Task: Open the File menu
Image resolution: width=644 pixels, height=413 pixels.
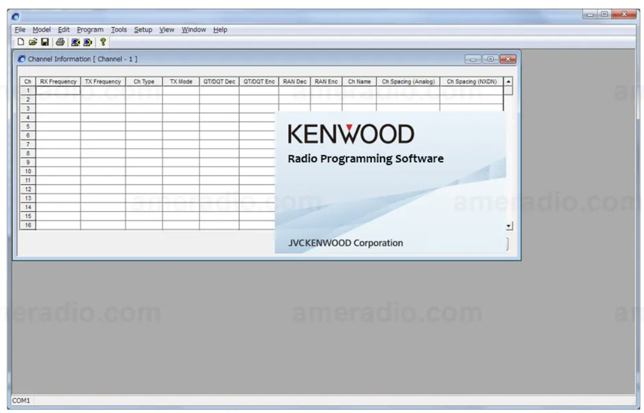Action: point(20,29)
